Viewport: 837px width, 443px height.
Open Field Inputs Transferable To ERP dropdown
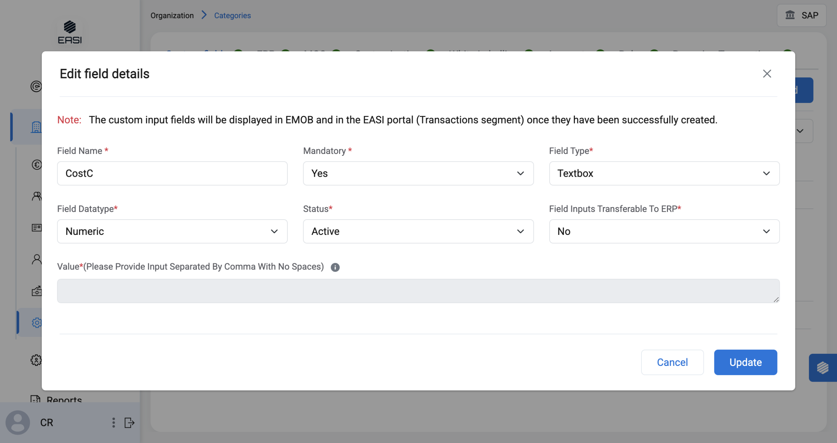[664, 231]
